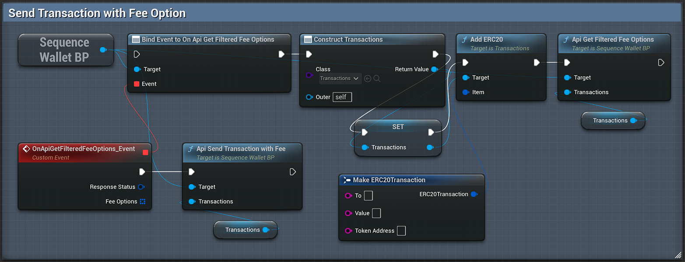The image size is (685, 262).
Task: Click Target pin on Add ERC20 node
Action: click(x=466, y=77)
